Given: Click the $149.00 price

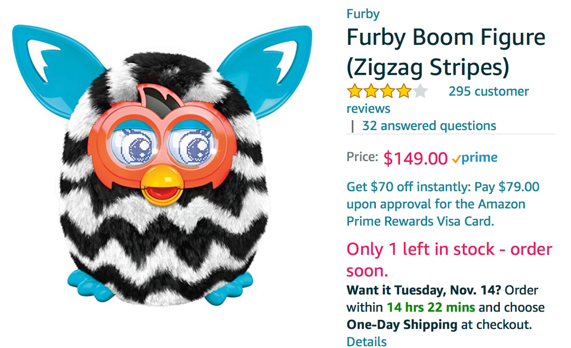Looking at the screenshot, I should [415, 159].
